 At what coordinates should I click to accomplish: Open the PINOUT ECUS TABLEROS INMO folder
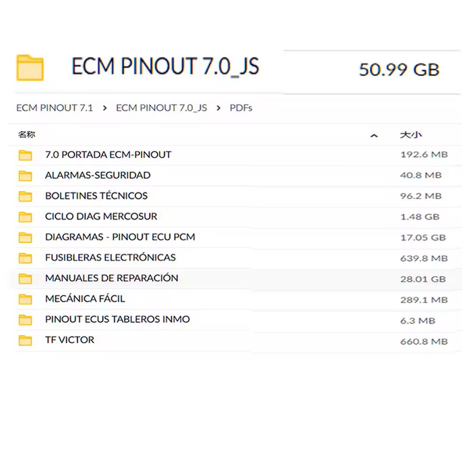(117, 319)
